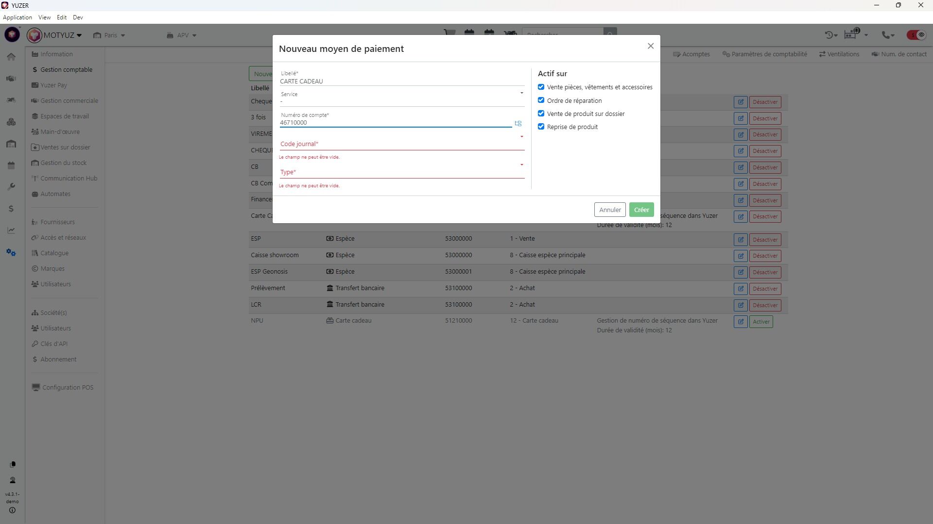This screenshot has width=933, height=524.
Task: Click the account lookup icon beside Numéro de compte
Action: click(x=518, y=123)
